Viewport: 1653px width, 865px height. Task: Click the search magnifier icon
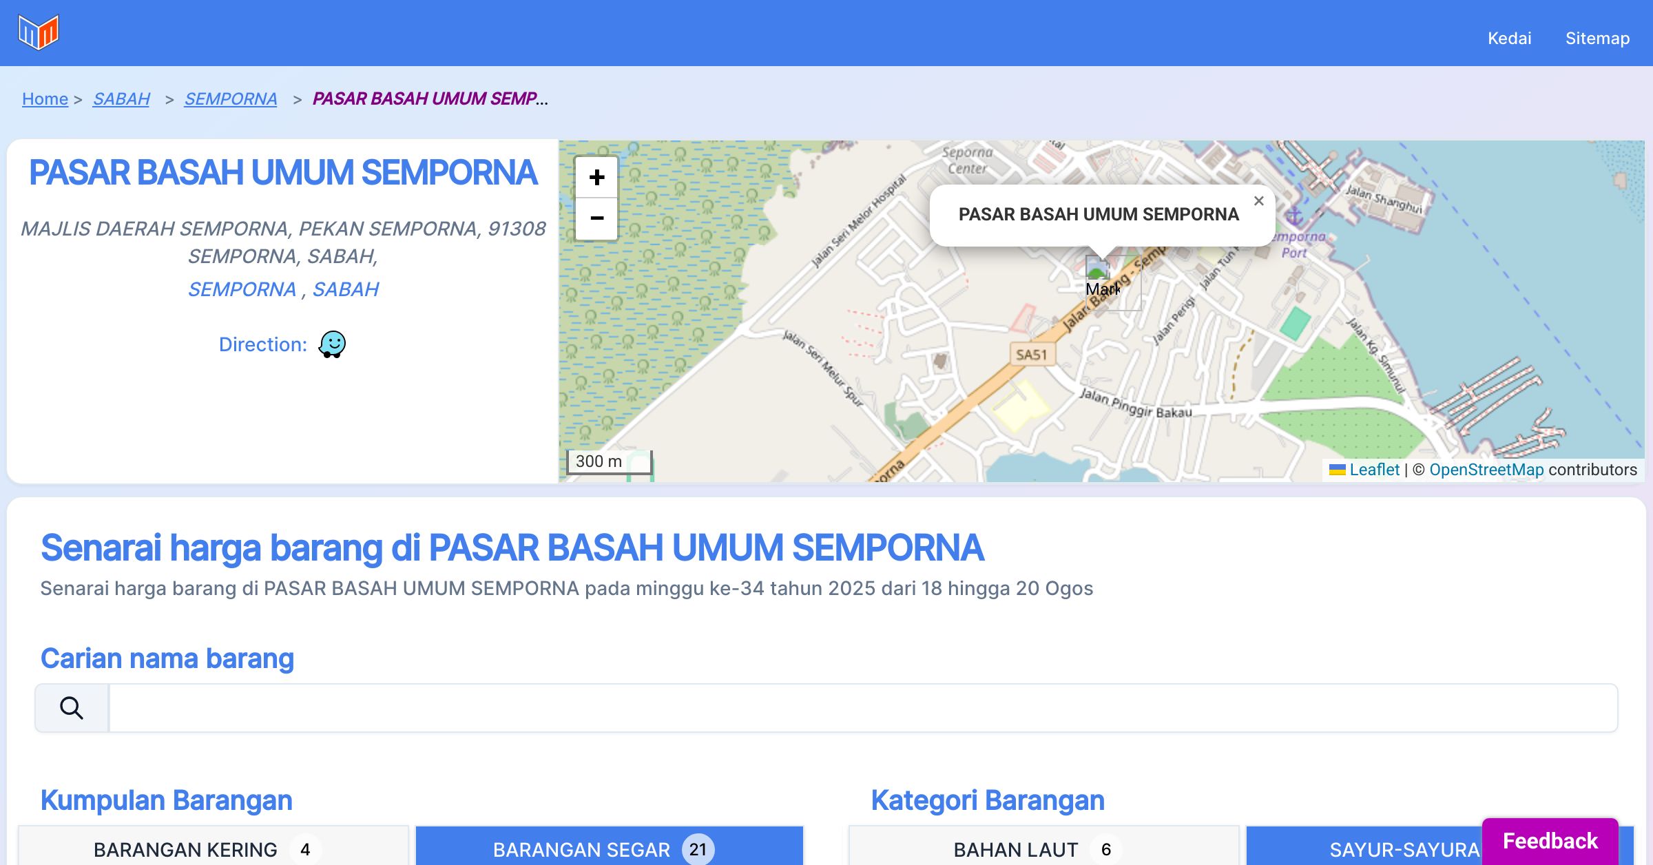[72, 708]
